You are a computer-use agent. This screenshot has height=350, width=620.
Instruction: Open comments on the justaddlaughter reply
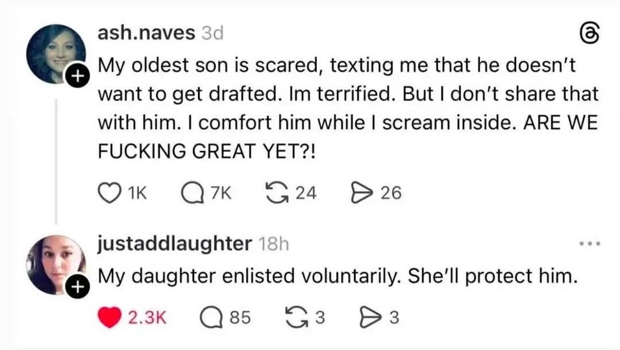pos(210,318)
